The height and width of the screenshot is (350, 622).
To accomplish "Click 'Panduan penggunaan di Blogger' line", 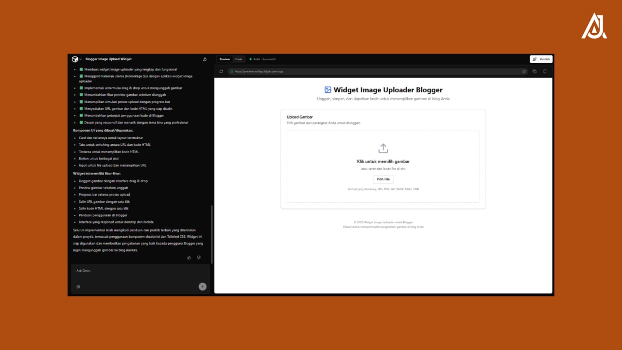I will (103, 215).
